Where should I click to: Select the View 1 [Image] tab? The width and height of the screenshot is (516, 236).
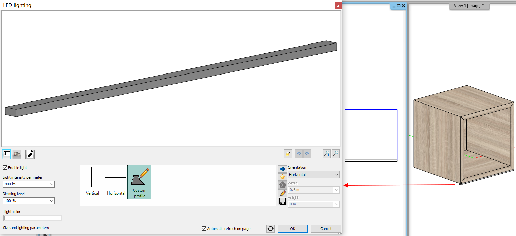(469, 6)
